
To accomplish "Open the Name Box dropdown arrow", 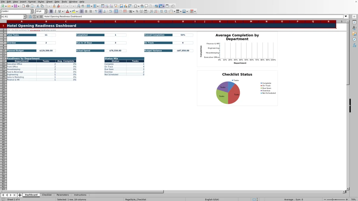I will [24, 17].
